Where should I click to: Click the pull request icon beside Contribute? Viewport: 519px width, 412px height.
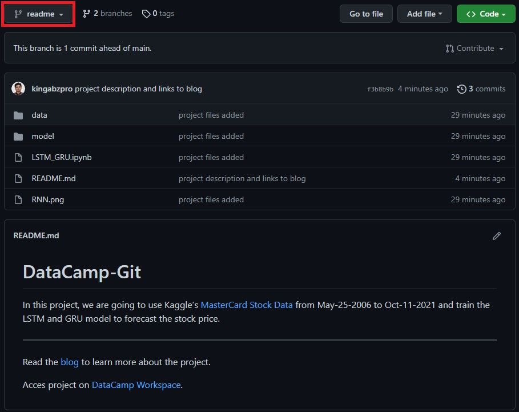[449, 49]
